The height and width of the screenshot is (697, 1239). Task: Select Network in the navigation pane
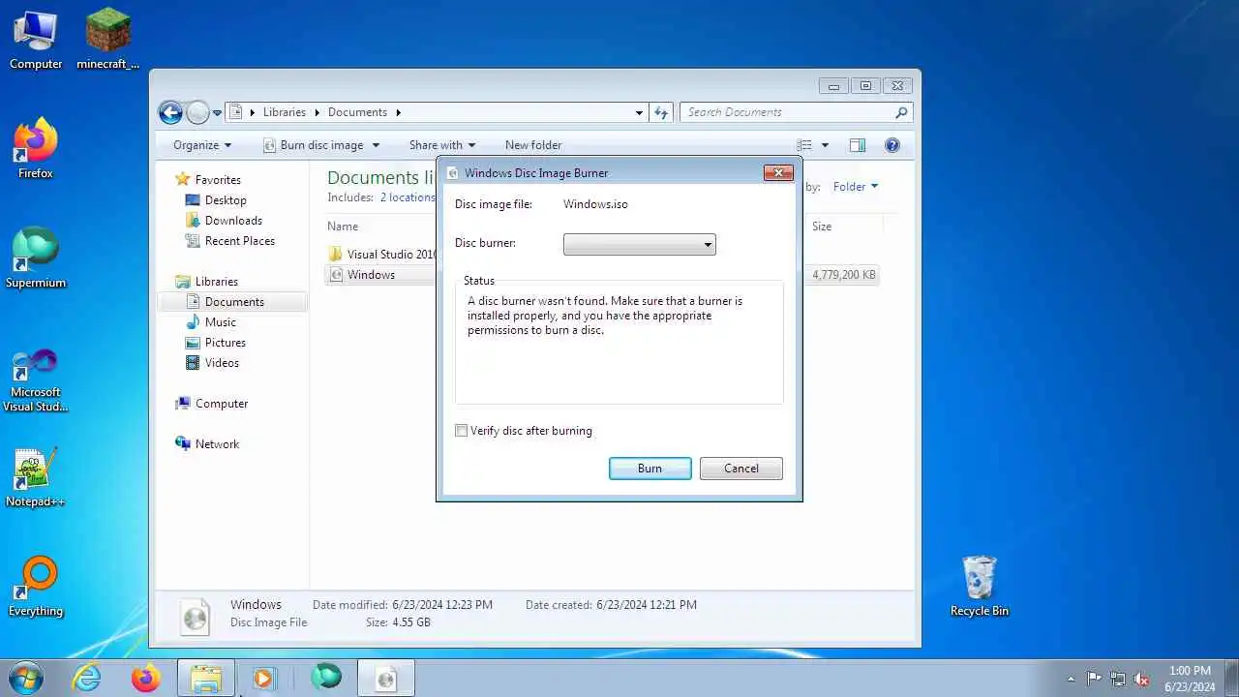click(x=217, y=444)
